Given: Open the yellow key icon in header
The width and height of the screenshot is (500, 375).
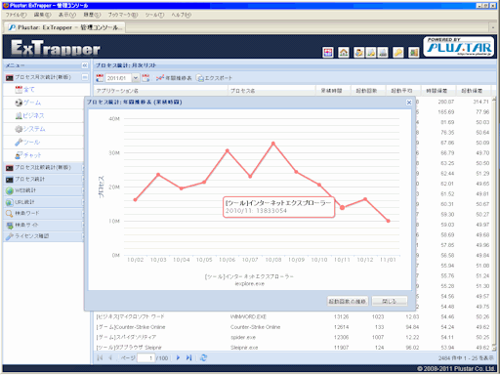Looking at the screenshot, I should click(398, 52).
